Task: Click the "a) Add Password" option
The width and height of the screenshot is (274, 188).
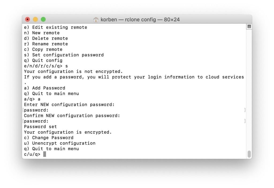Action: (x=44, y=88)
